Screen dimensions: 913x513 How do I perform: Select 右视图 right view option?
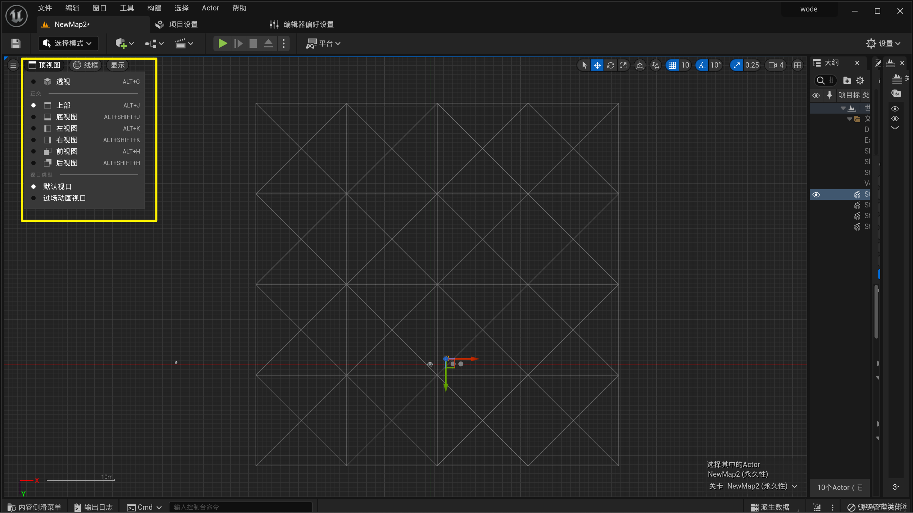click(85, 140)
